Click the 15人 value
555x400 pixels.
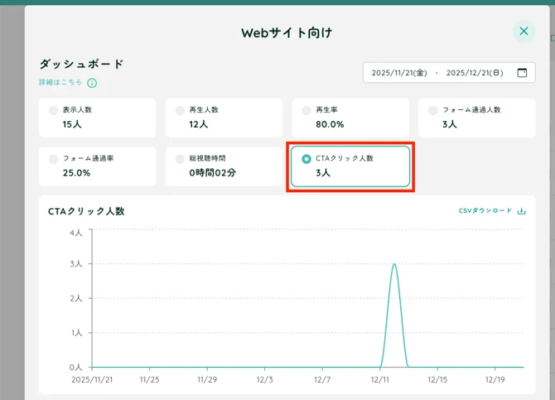point(72,124)
